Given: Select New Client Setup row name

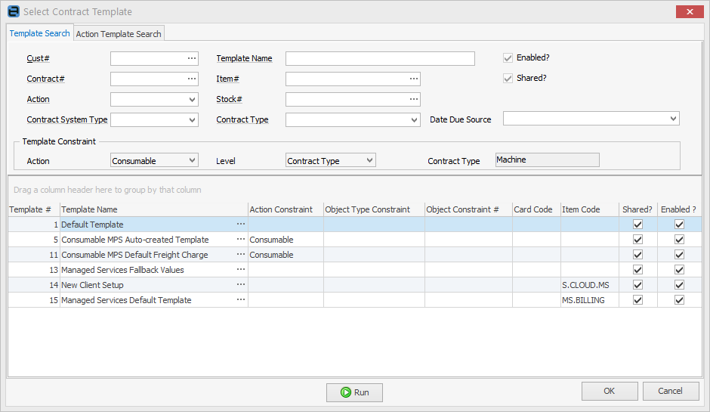Looking at the screenshot, I should 92,285.
